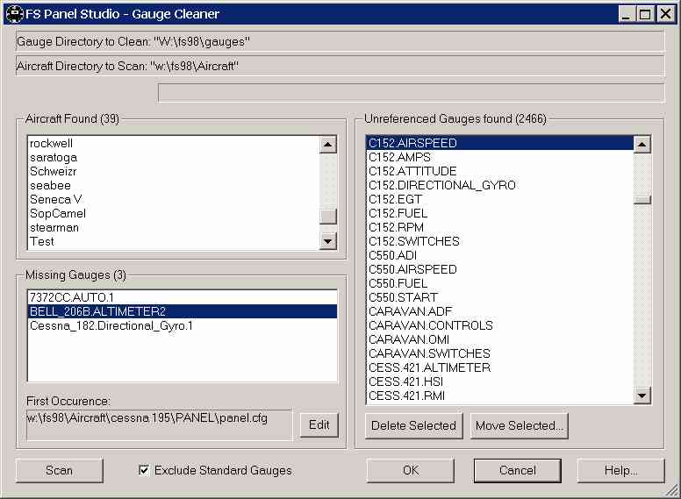Close the Gauge Cleaner window

665,14
